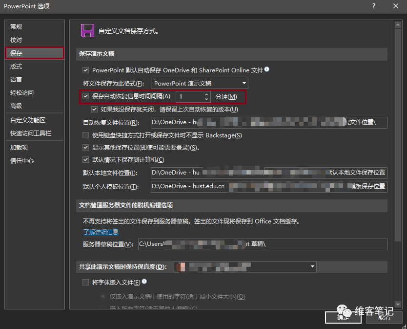Click the AutoRecover minutes value field
This screenshot has height=329, width=407.
[x=190, y=96]
